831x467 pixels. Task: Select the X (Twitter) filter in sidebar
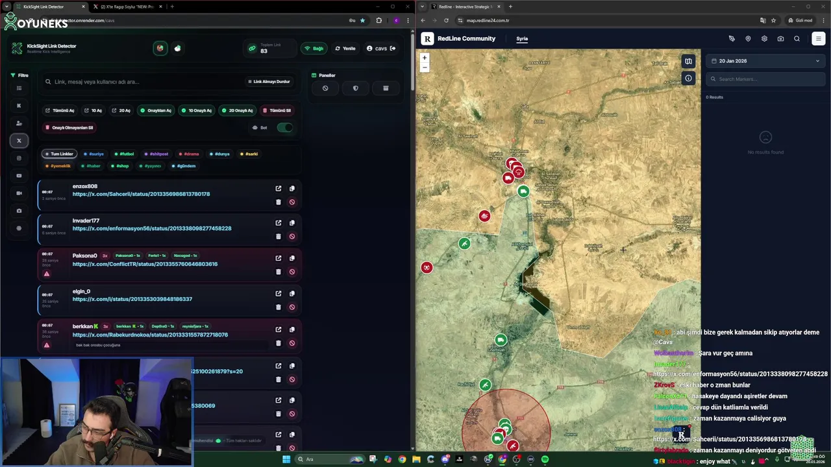[19, 141]
